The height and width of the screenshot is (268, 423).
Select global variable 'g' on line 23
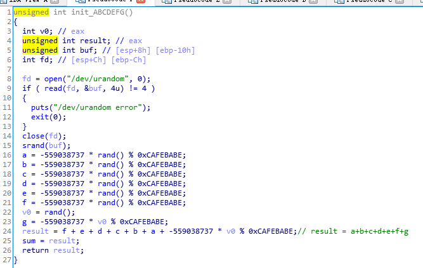click(24, 222)
